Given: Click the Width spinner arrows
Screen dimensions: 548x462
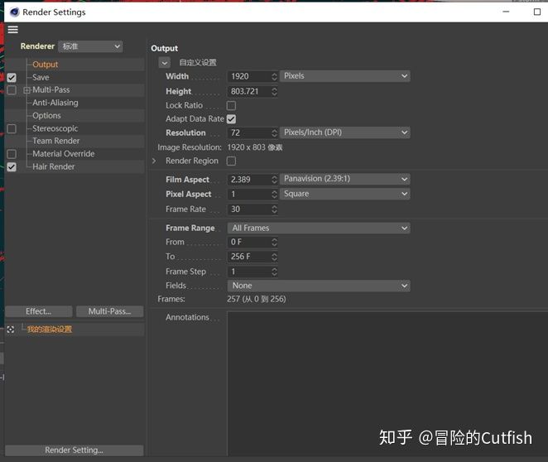Looking at the screenshot, I should click(x=274, y=76).
